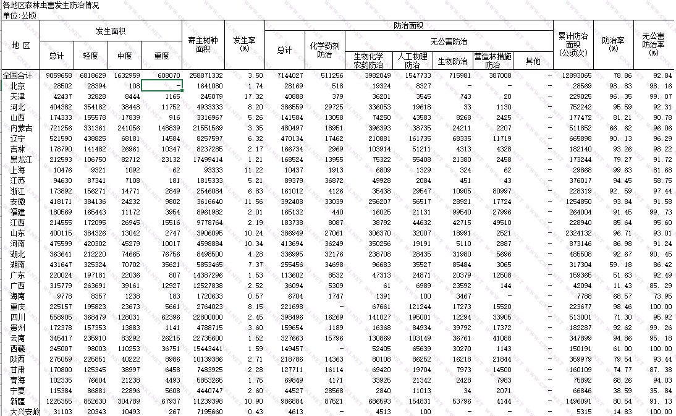676x416 pixels.
Task: Click 辽宁's 人工物理防治 value 161735
Action: (x=420, y=139)
